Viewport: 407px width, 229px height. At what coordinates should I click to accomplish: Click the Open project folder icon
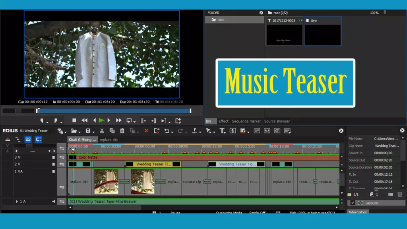[74, 131]
